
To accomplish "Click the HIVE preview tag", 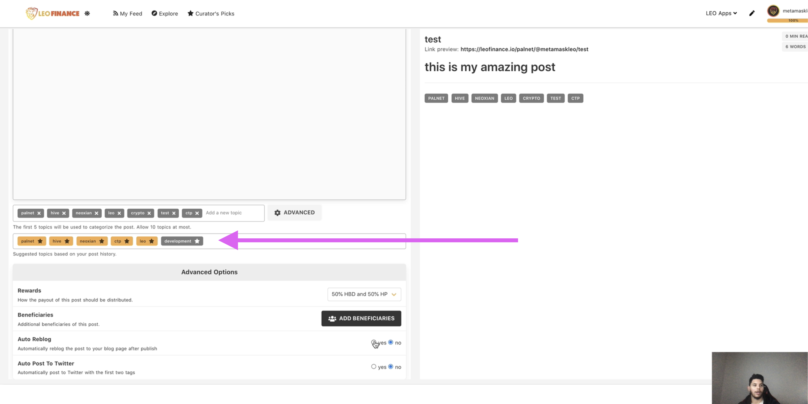I will coord(460,98).
